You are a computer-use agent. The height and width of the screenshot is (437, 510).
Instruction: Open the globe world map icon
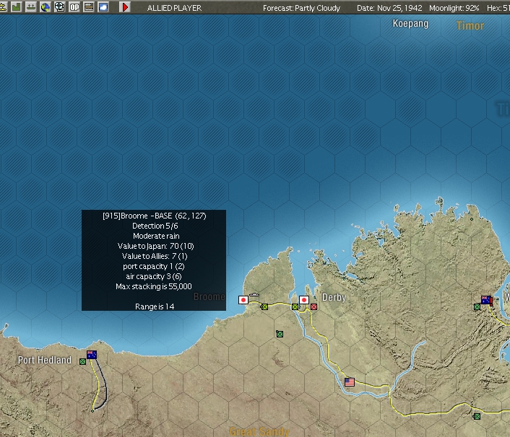[x=46, y=6]
